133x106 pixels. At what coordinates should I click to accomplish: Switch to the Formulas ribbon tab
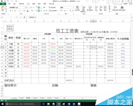pyautogui.click(x=28, y=4)
